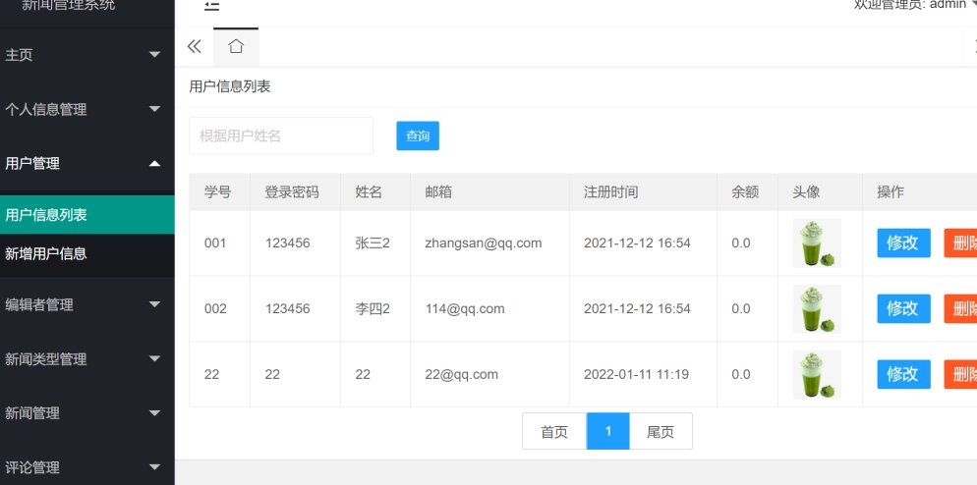Open the admin welcome dropdown
This screenshot has height=485, width=977.
pyautogui.click(x=915, y=5)
